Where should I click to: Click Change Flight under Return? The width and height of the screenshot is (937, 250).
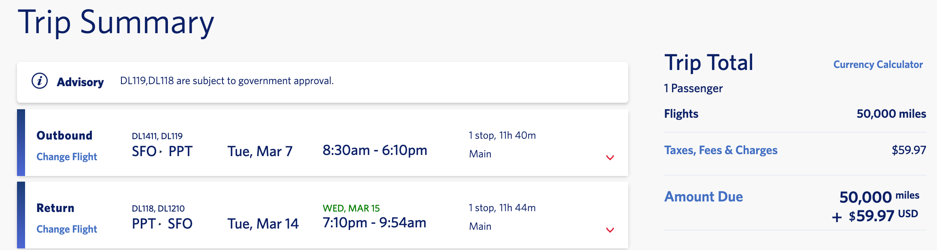point(67,229)
